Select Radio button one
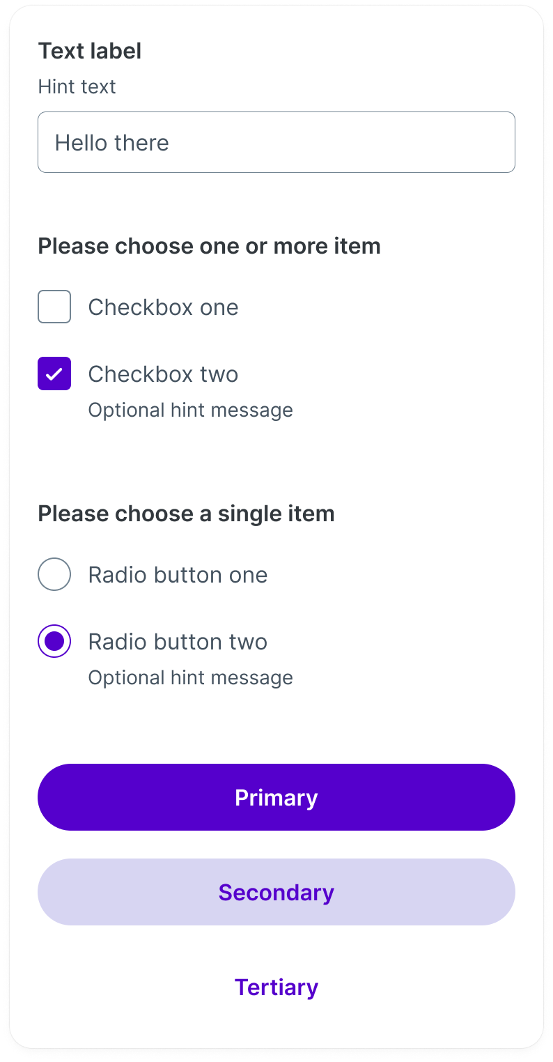 (x=54, y=575)
